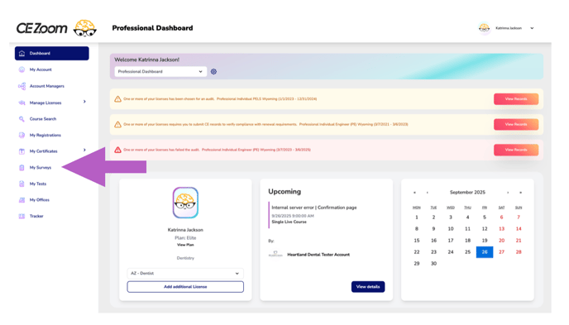The height and width of the screenshot is (325, 569).
Task: Open the Professional Dashboard dropdown
Action: click(x=160, y=72)
